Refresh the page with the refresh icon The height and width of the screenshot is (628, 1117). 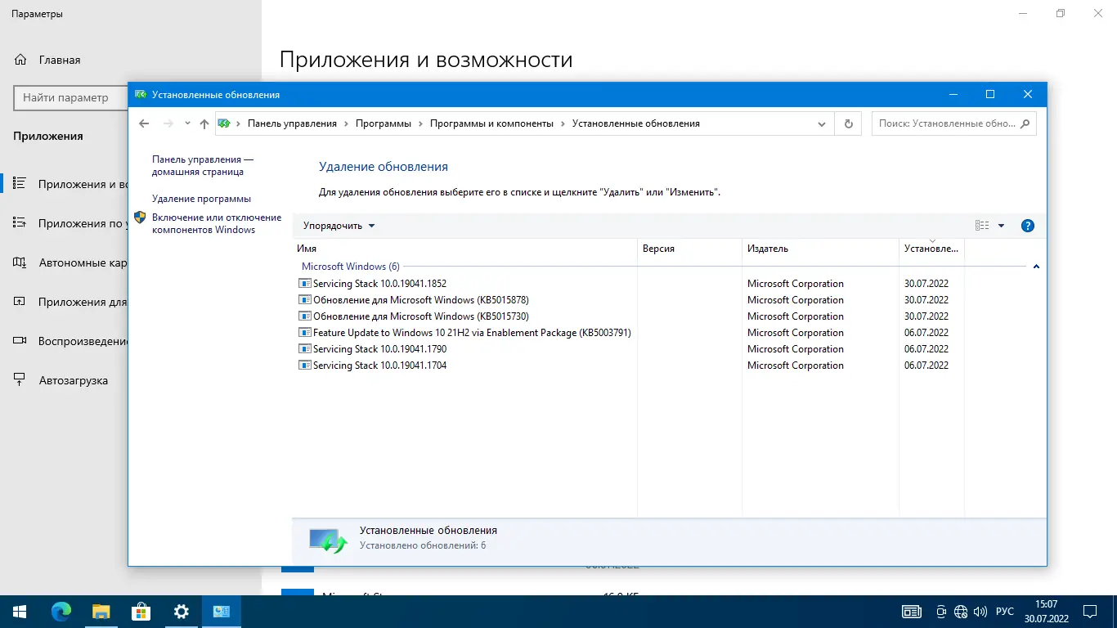tap(848, 123)
